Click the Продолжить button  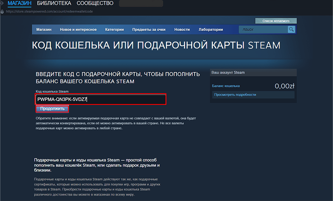pos(52,109)
